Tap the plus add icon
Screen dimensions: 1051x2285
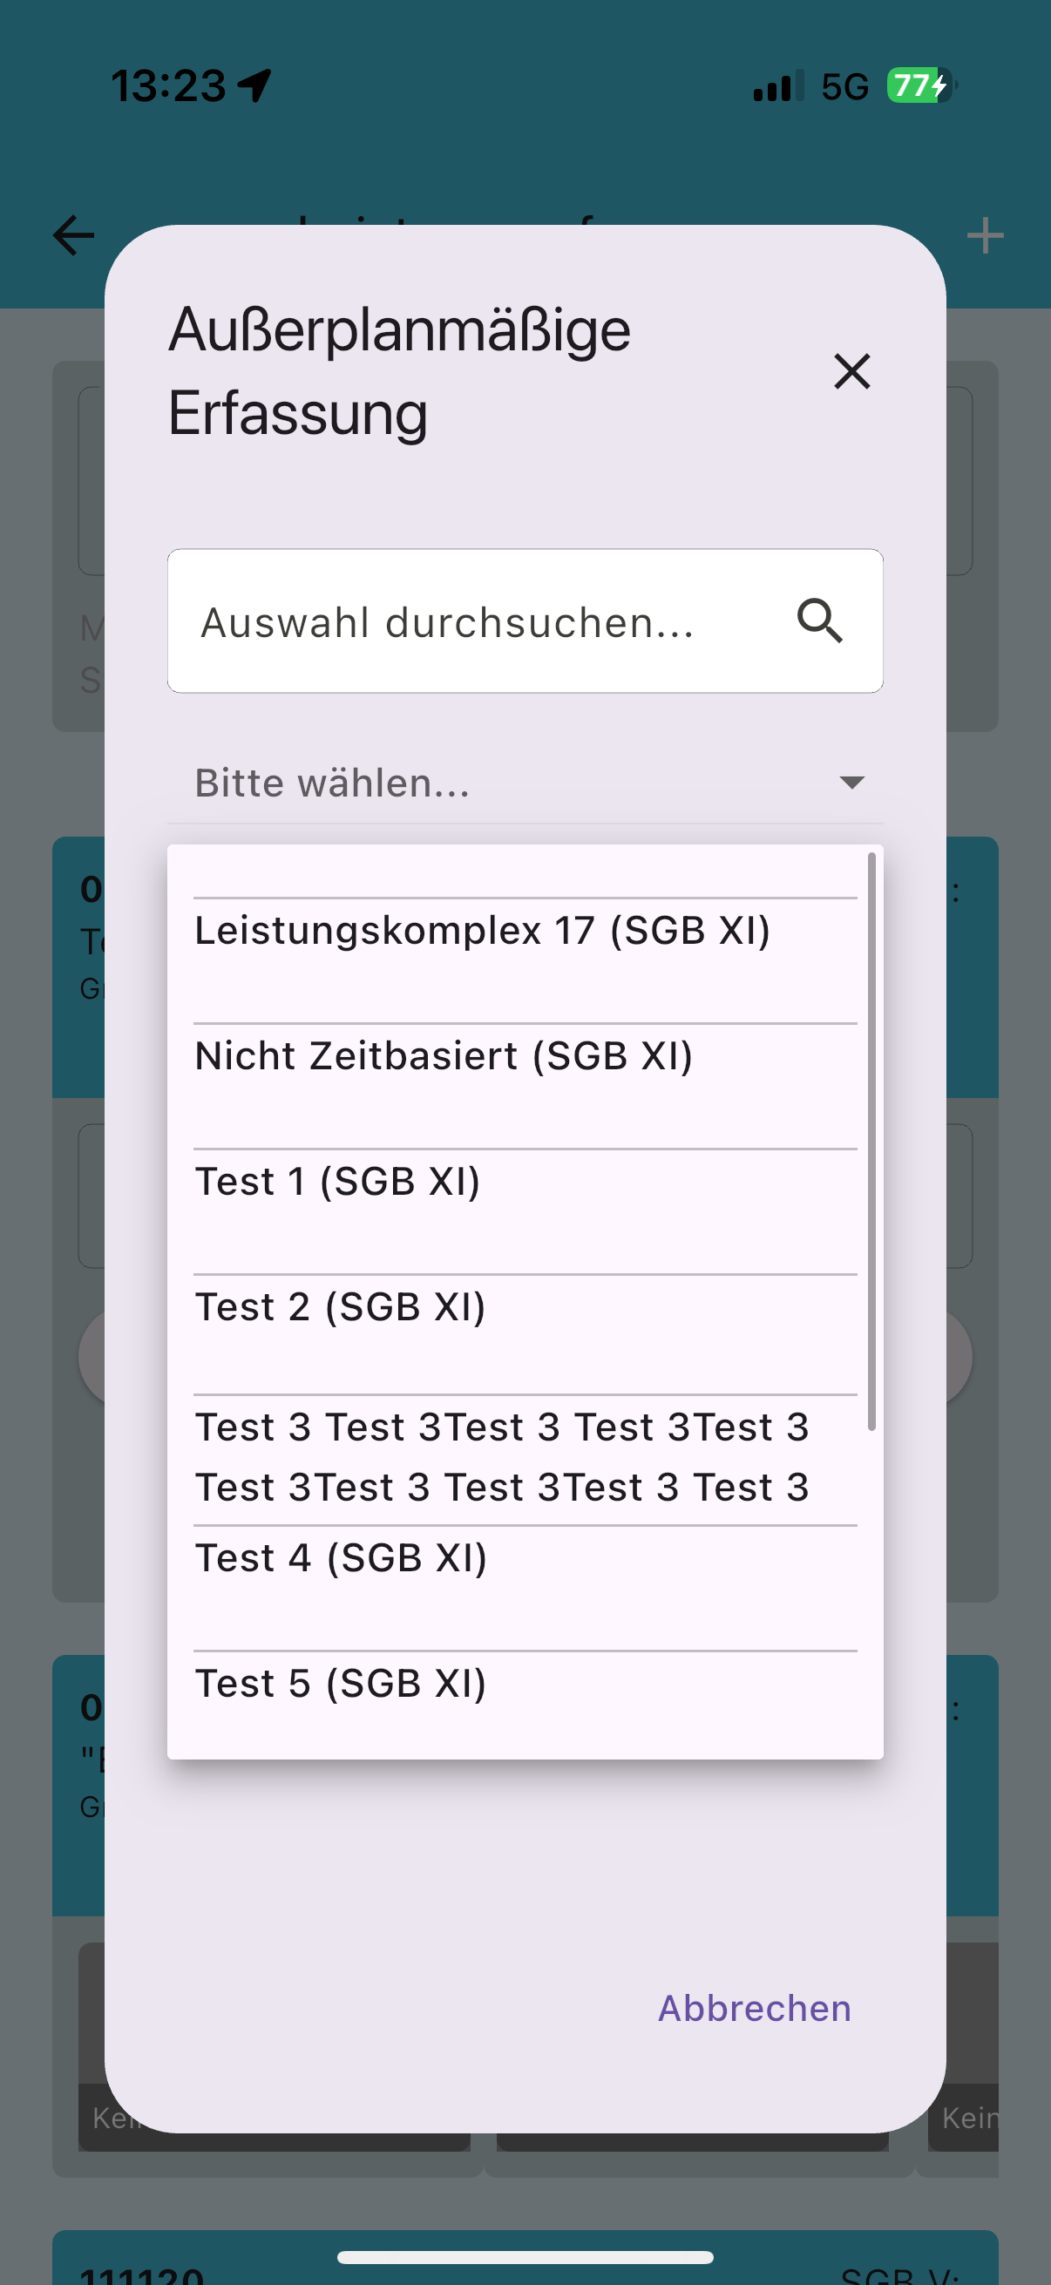(985, 236)
